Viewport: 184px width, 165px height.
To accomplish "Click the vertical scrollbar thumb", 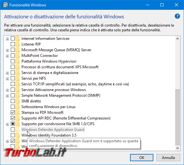I will click(178, 117).
